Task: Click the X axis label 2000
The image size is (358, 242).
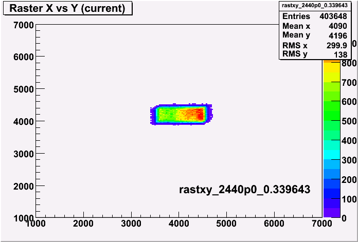Action: (83, 224)
